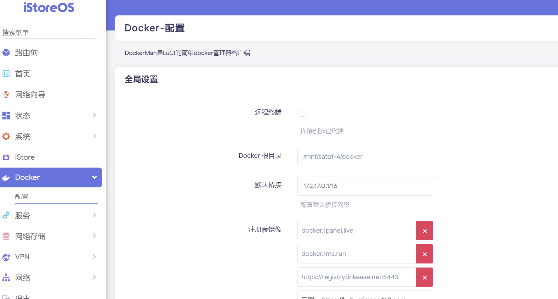Enable the 远程终端 checkbox
The height and width of the screenshot is (299, 558).
(x=302, y=113)
